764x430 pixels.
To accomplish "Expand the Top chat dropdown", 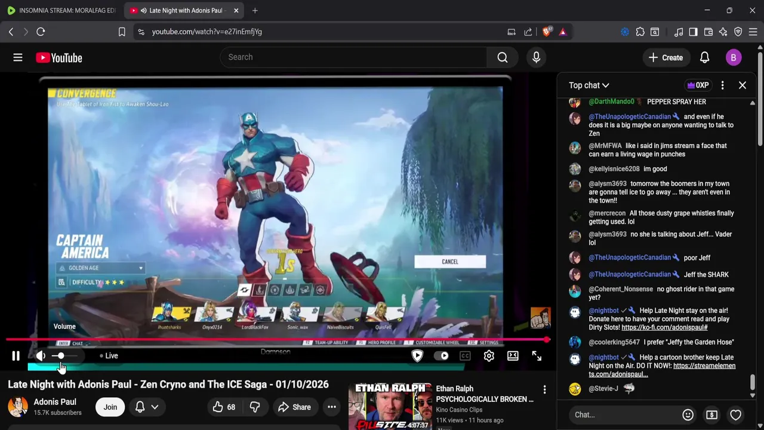I will (589, 85).
